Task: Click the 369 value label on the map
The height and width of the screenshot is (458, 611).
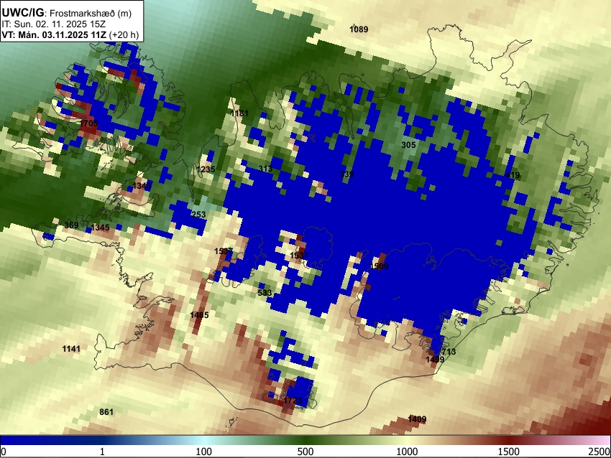Action: (71, 225)
